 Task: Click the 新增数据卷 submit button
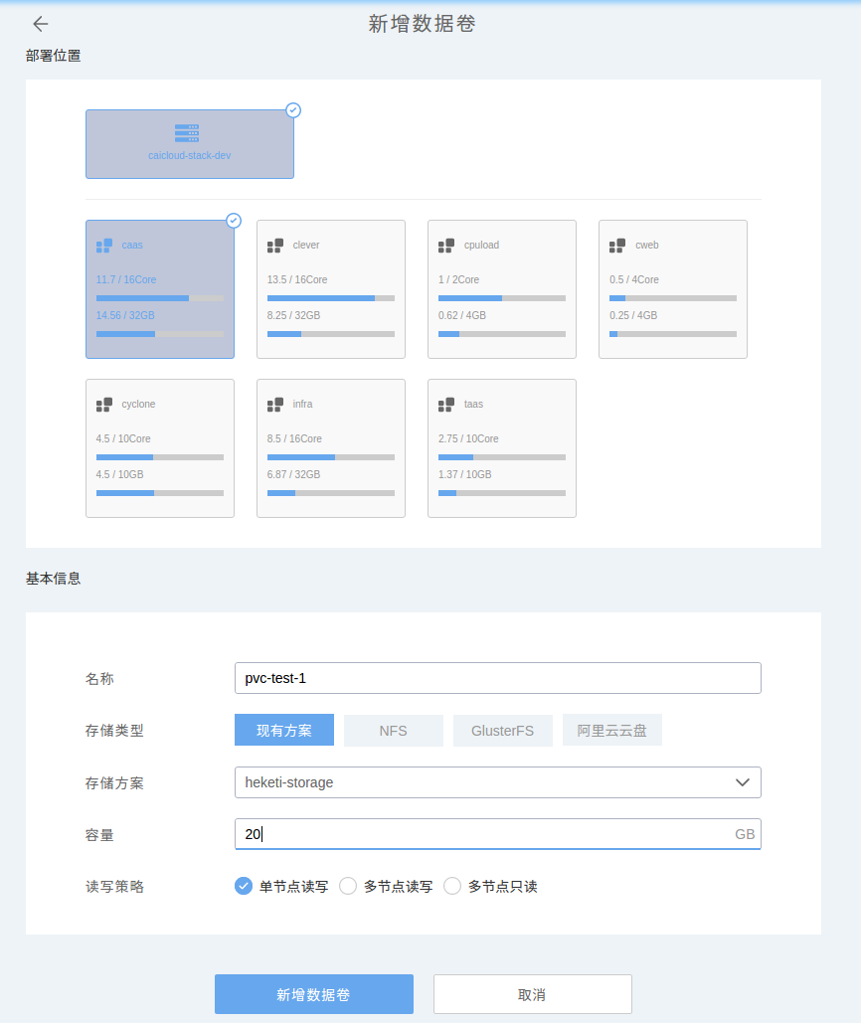pos(313,993)
